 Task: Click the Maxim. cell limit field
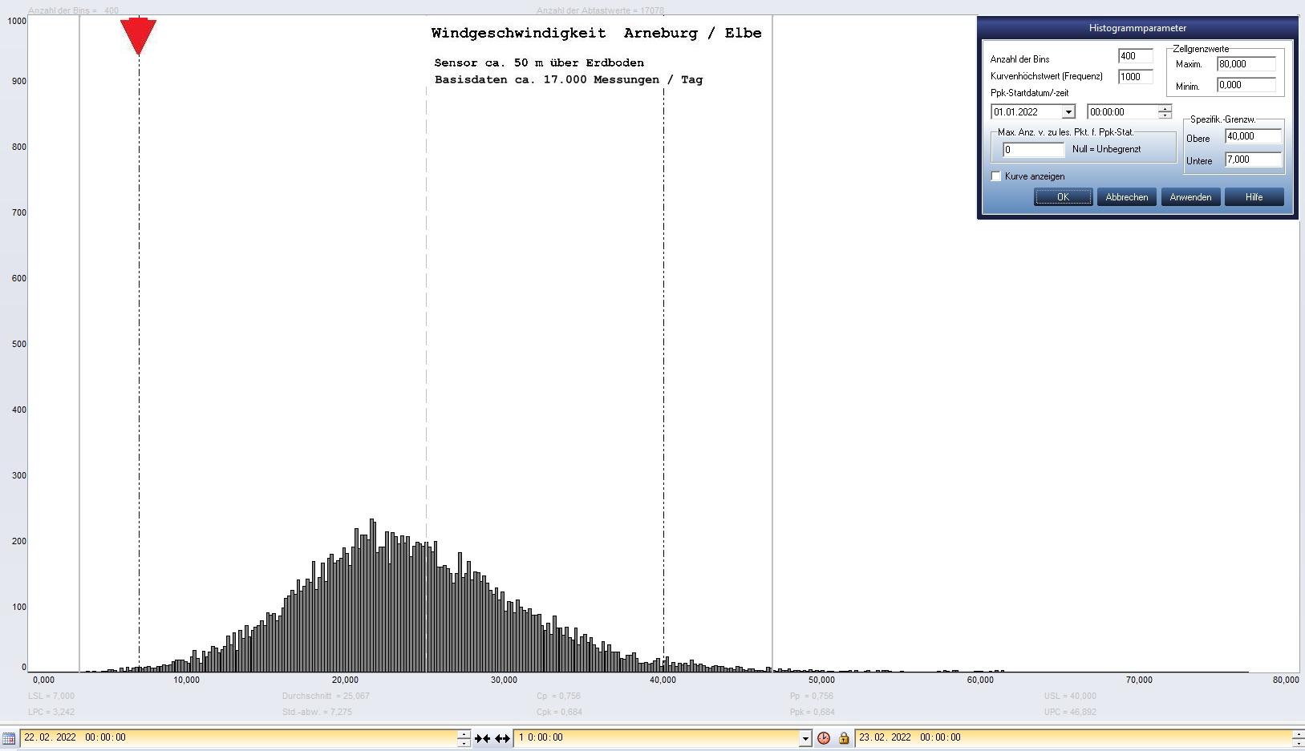1246,64
